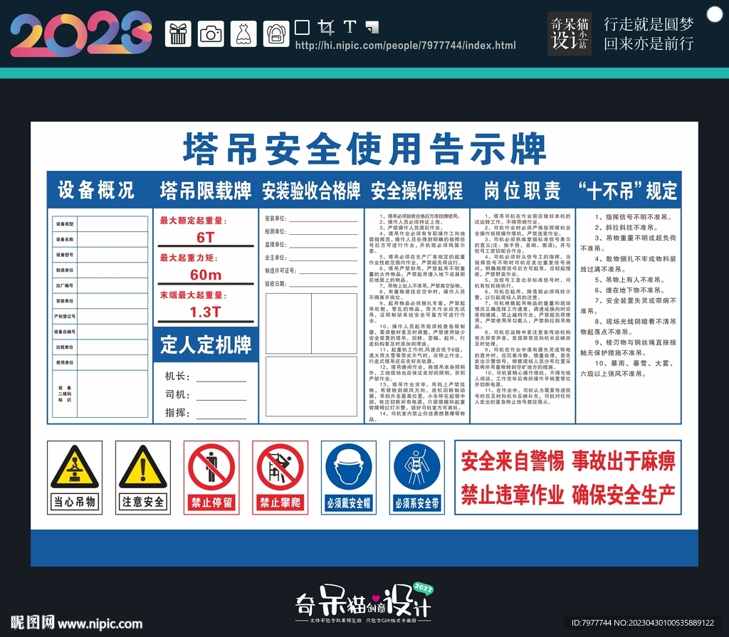Click the dress icon

(x=242, y=33)
